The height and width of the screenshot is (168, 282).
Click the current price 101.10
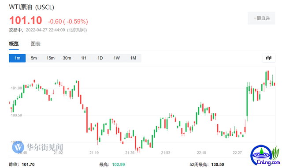click(x=26, y=20)
